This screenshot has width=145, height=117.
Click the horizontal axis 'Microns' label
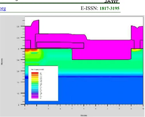pyautogui.click(x=84, y=116)
